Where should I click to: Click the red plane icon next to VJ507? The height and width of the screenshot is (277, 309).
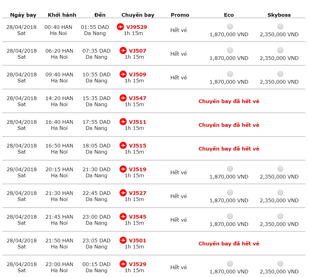click(123, 50)
